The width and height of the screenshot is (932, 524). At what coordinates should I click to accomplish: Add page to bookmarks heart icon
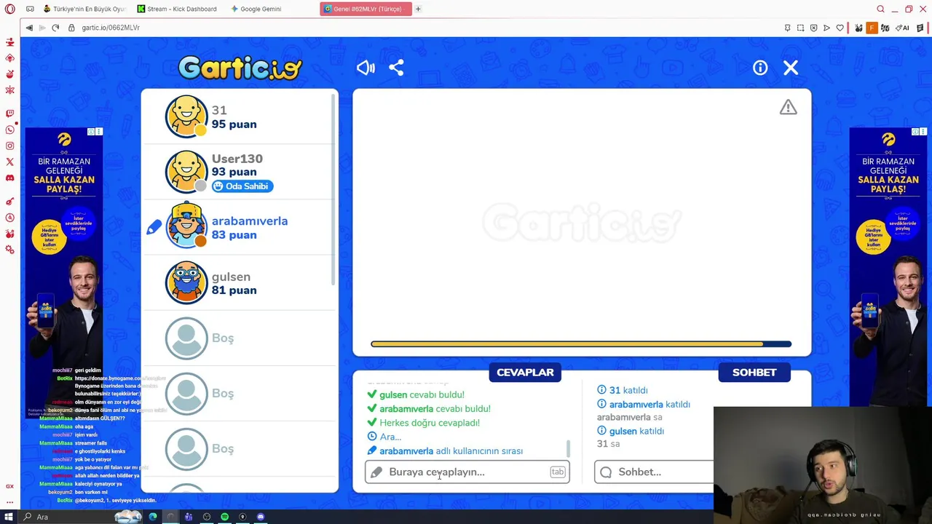[840, 28]
